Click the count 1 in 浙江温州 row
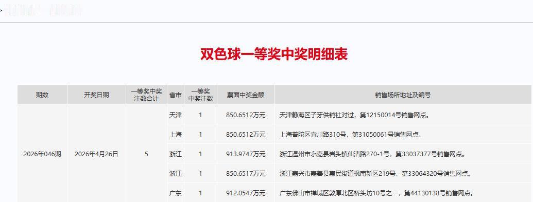The image size is (533, 202). [200, 154]
